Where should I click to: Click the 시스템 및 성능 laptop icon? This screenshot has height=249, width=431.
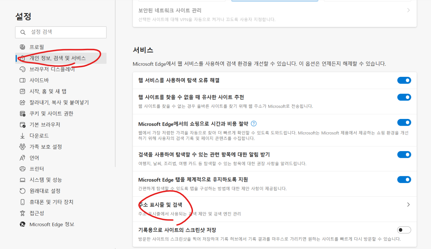[x=22, y=180]
